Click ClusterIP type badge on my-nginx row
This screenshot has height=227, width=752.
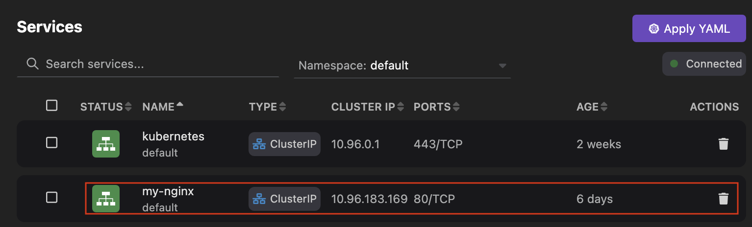(284, 199)
